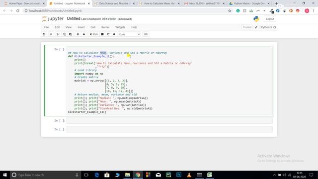Move selected cell down arrow

click(84, 34)
